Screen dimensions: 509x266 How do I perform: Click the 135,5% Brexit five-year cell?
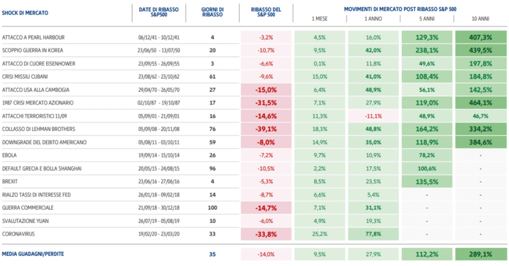(427, 182)
